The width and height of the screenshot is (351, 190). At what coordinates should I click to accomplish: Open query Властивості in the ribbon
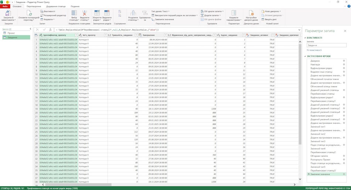[x=48, y=11]
